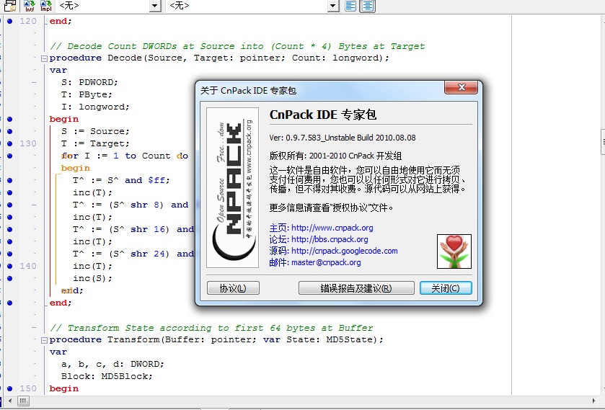Toggle breakpoint dot on line 150
This screenshot has width=605, height=410.
(9, 388)
